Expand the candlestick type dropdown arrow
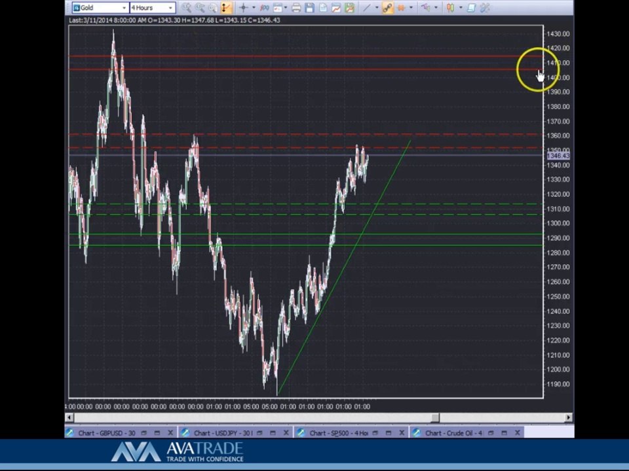Screen dimensions: 629x471 pyautogui.click(x=461, y=8)
